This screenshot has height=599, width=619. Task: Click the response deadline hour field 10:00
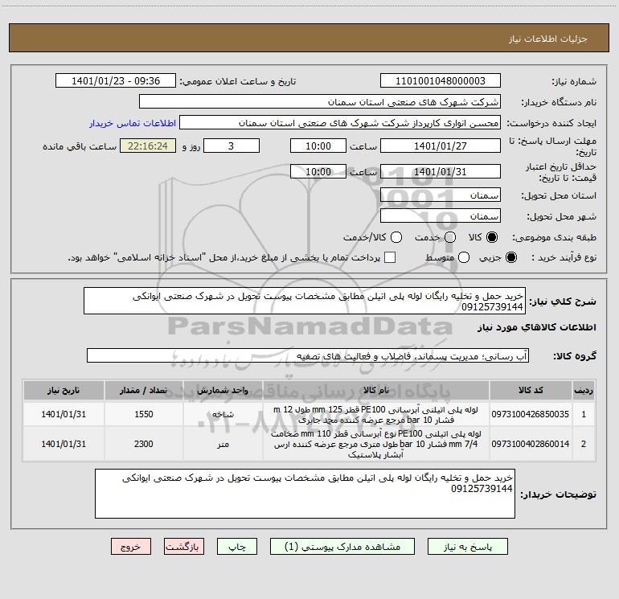(x=318, y=146)
